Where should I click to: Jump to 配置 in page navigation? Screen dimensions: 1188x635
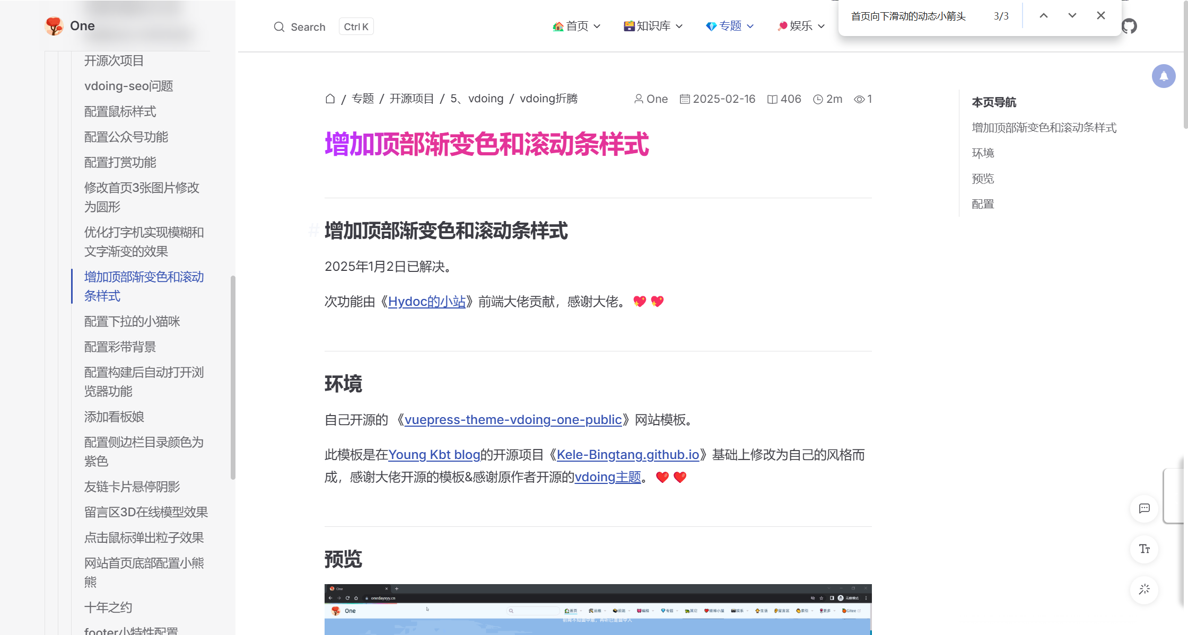(983, 204)
